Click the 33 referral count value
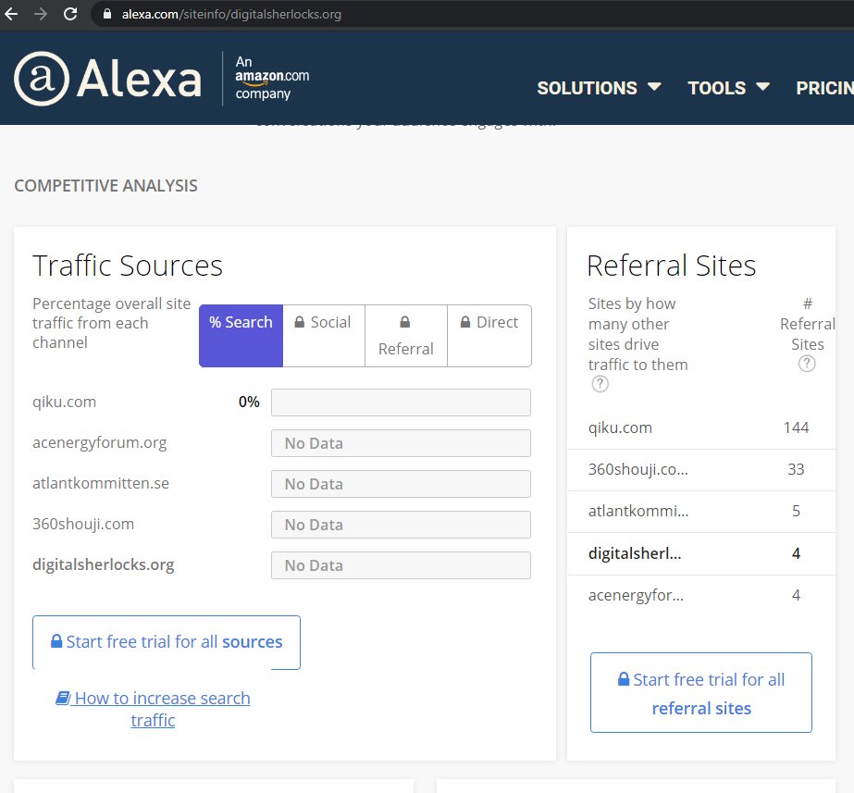 (x=796, y=469)
